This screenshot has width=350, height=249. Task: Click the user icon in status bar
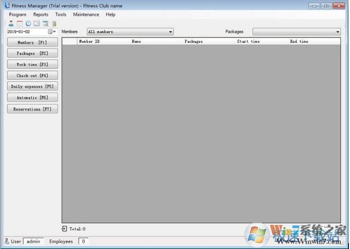click(x=7, y=241)
